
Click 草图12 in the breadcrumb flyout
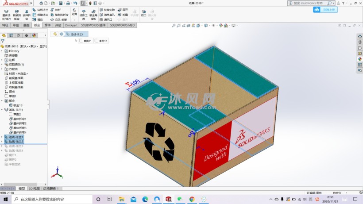(x=101, y=41)
